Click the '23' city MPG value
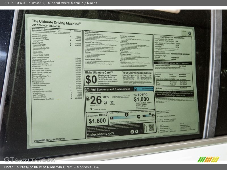Image resolution: width=227 pixels, height=170 pixels. pyautogui.click(x=106, y=103)
